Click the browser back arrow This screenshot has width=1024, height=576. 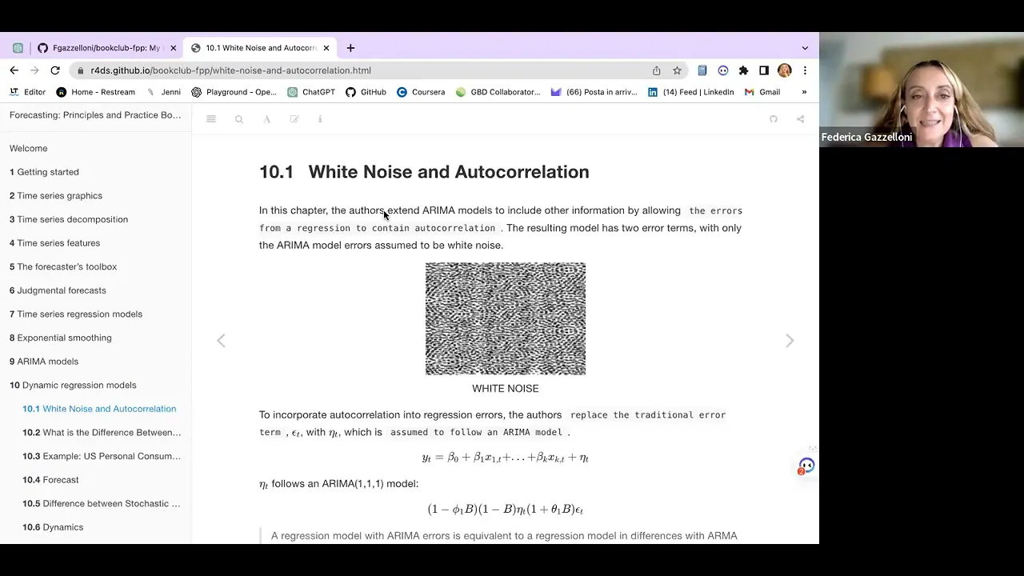tap(14, 70)
